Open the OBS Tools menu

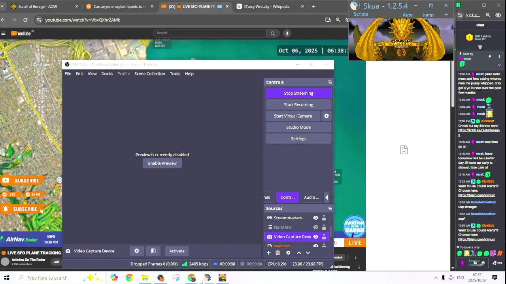click(x=175, y=74)
